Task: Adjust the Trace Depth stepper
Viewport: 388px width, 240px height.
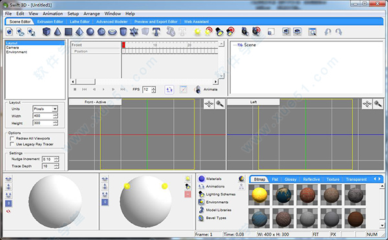Action: [x=57, y=166]
